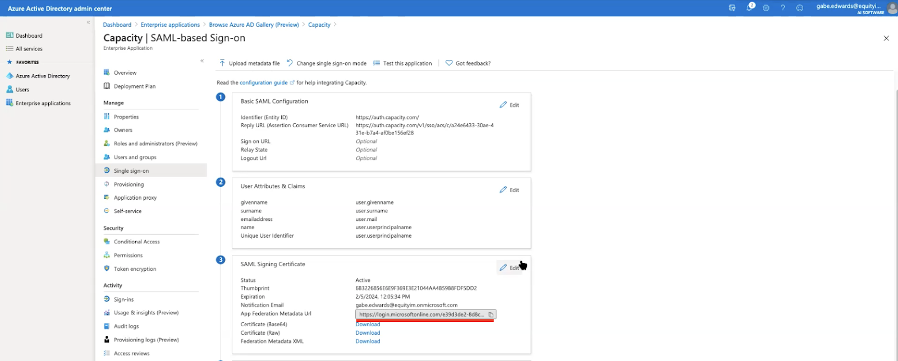Click Got feedback? heart button
Viewport: 898px width, 361px height.
tap(468, 63)
